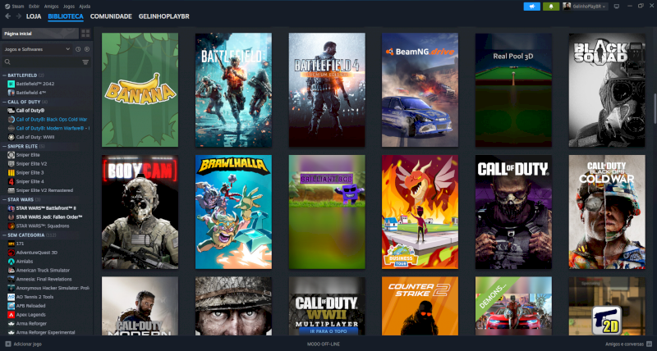Click the Apex Legends list icon
This screenshot has width=657, height=351.
coord(11,315)
